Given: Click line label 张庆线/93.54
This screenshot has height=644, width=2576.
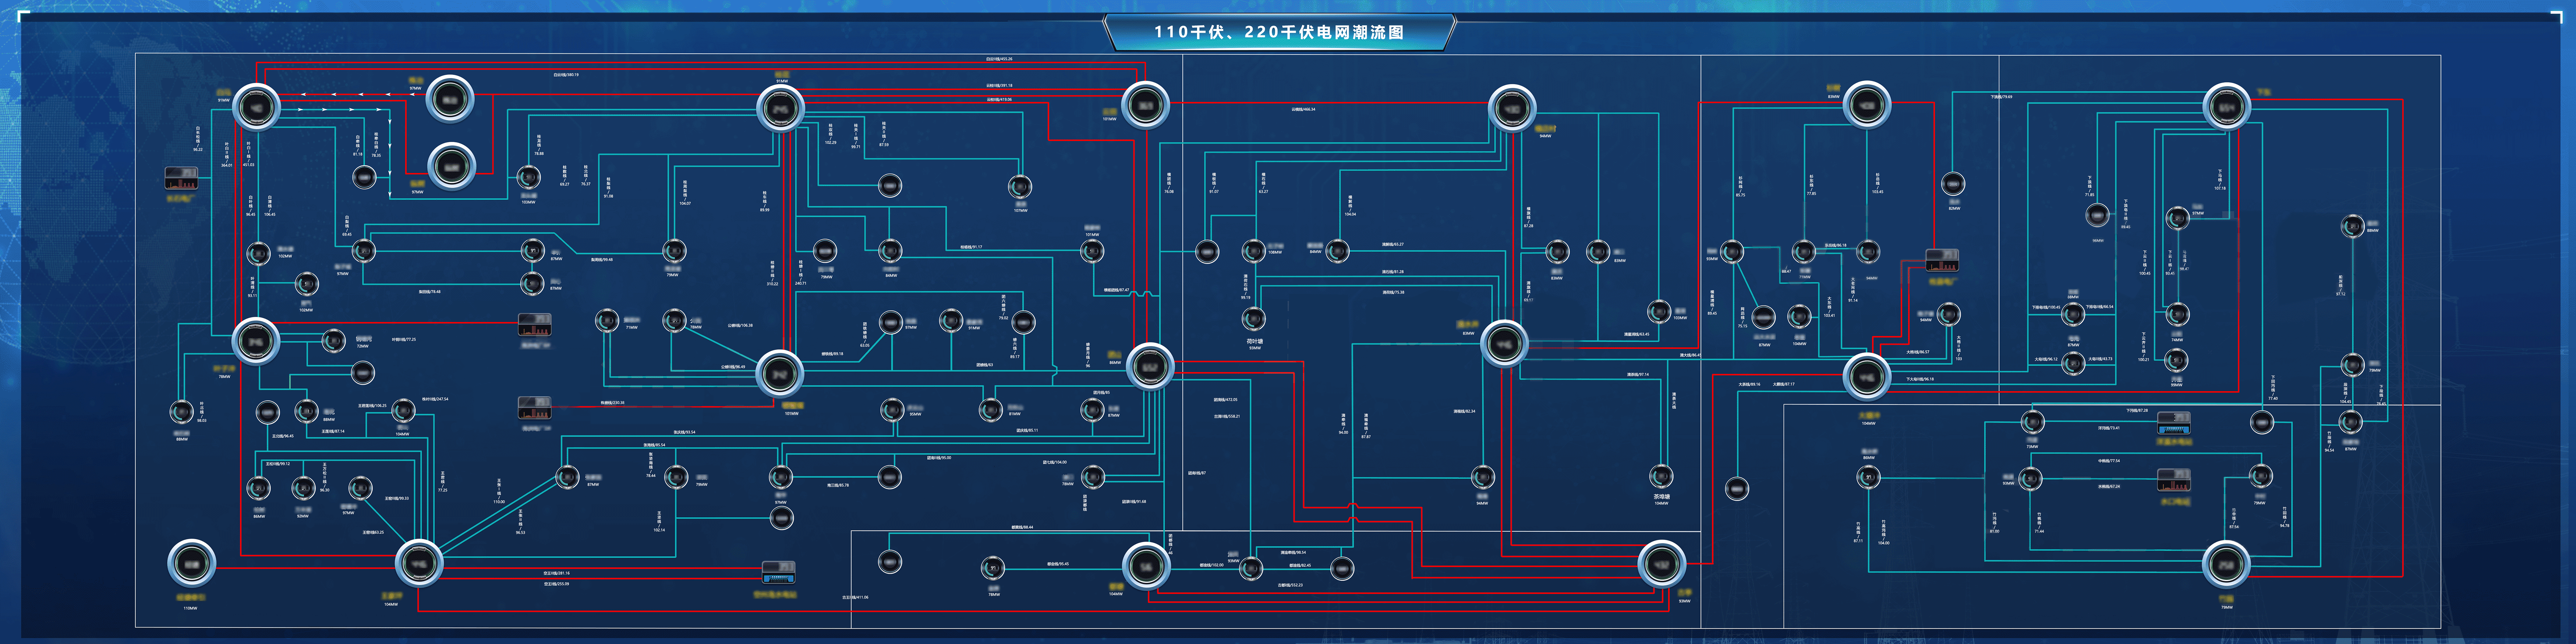Looking at the screenshot, I should [684, 432].
